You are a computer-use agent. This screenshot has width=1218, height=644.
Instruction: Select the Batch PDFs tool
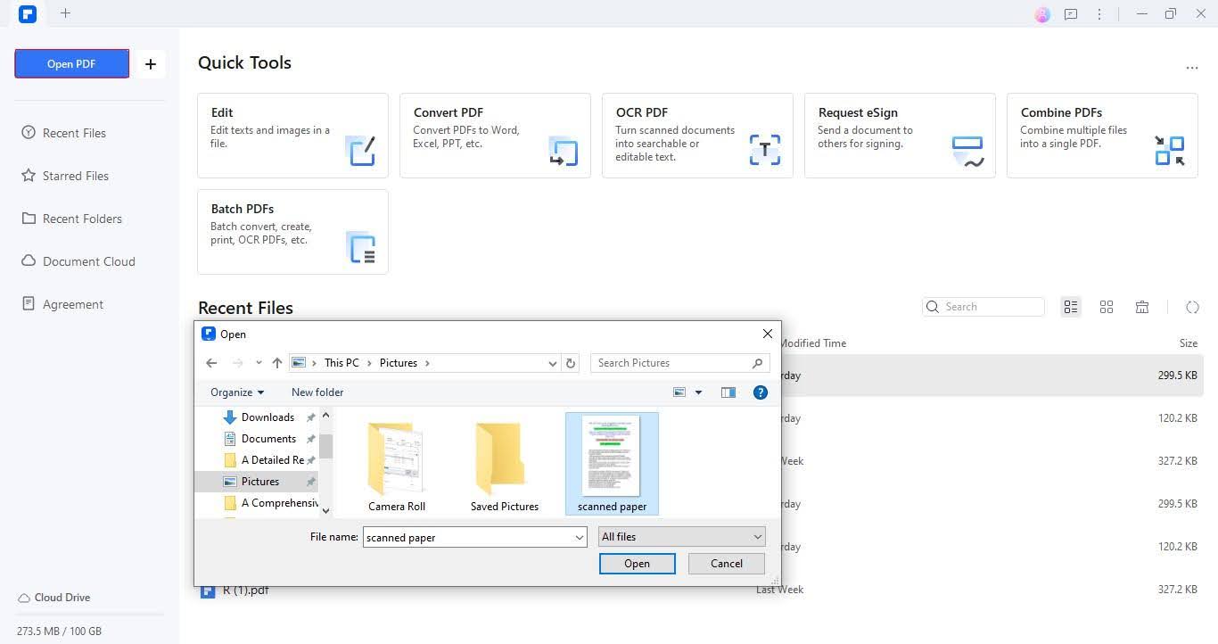(292, 230)
